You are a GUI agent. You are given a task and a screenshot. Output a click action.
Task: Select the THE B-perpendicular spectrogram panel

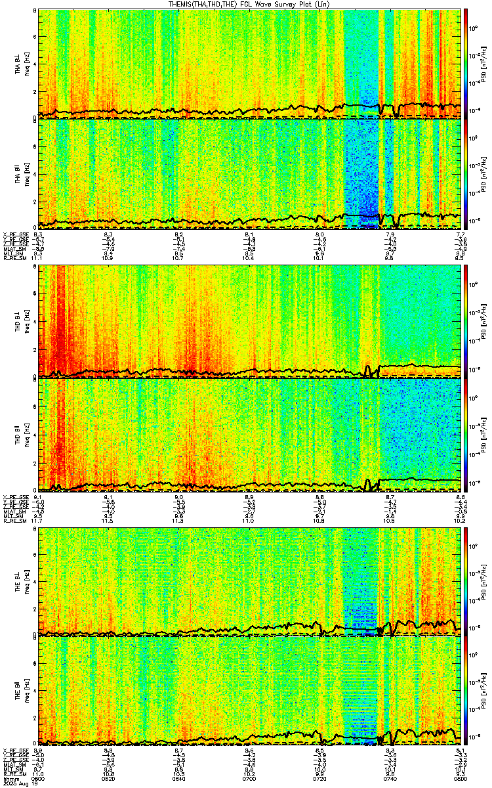pyautogui.click(x=250, y=582)
